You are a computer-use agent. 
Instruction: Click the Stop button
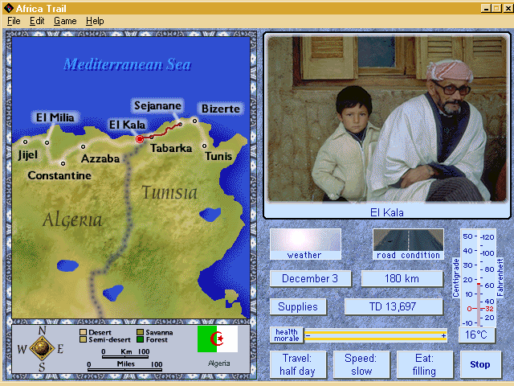480,364
